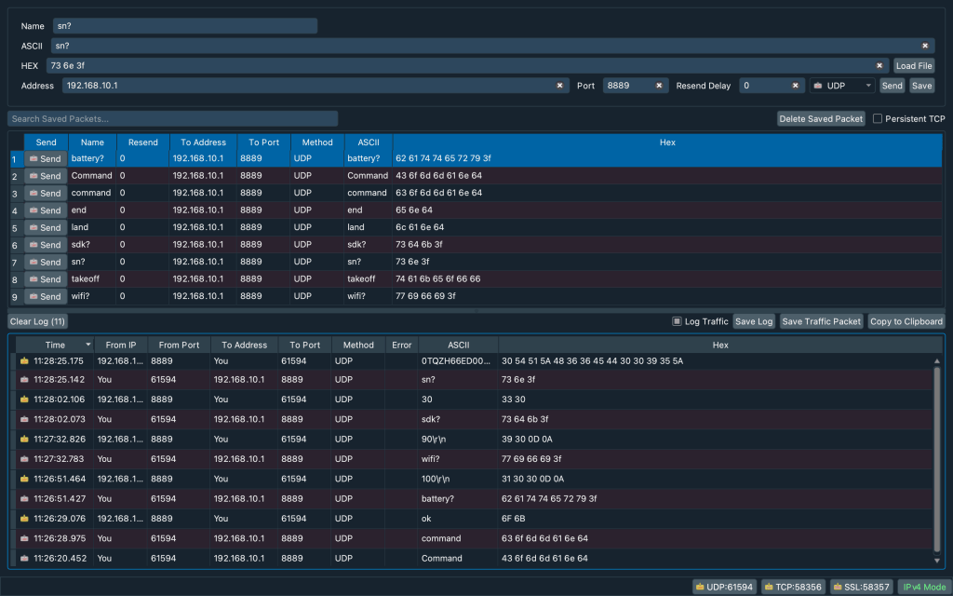Click the TCP:58356 server status icon

tap(770, 588)
